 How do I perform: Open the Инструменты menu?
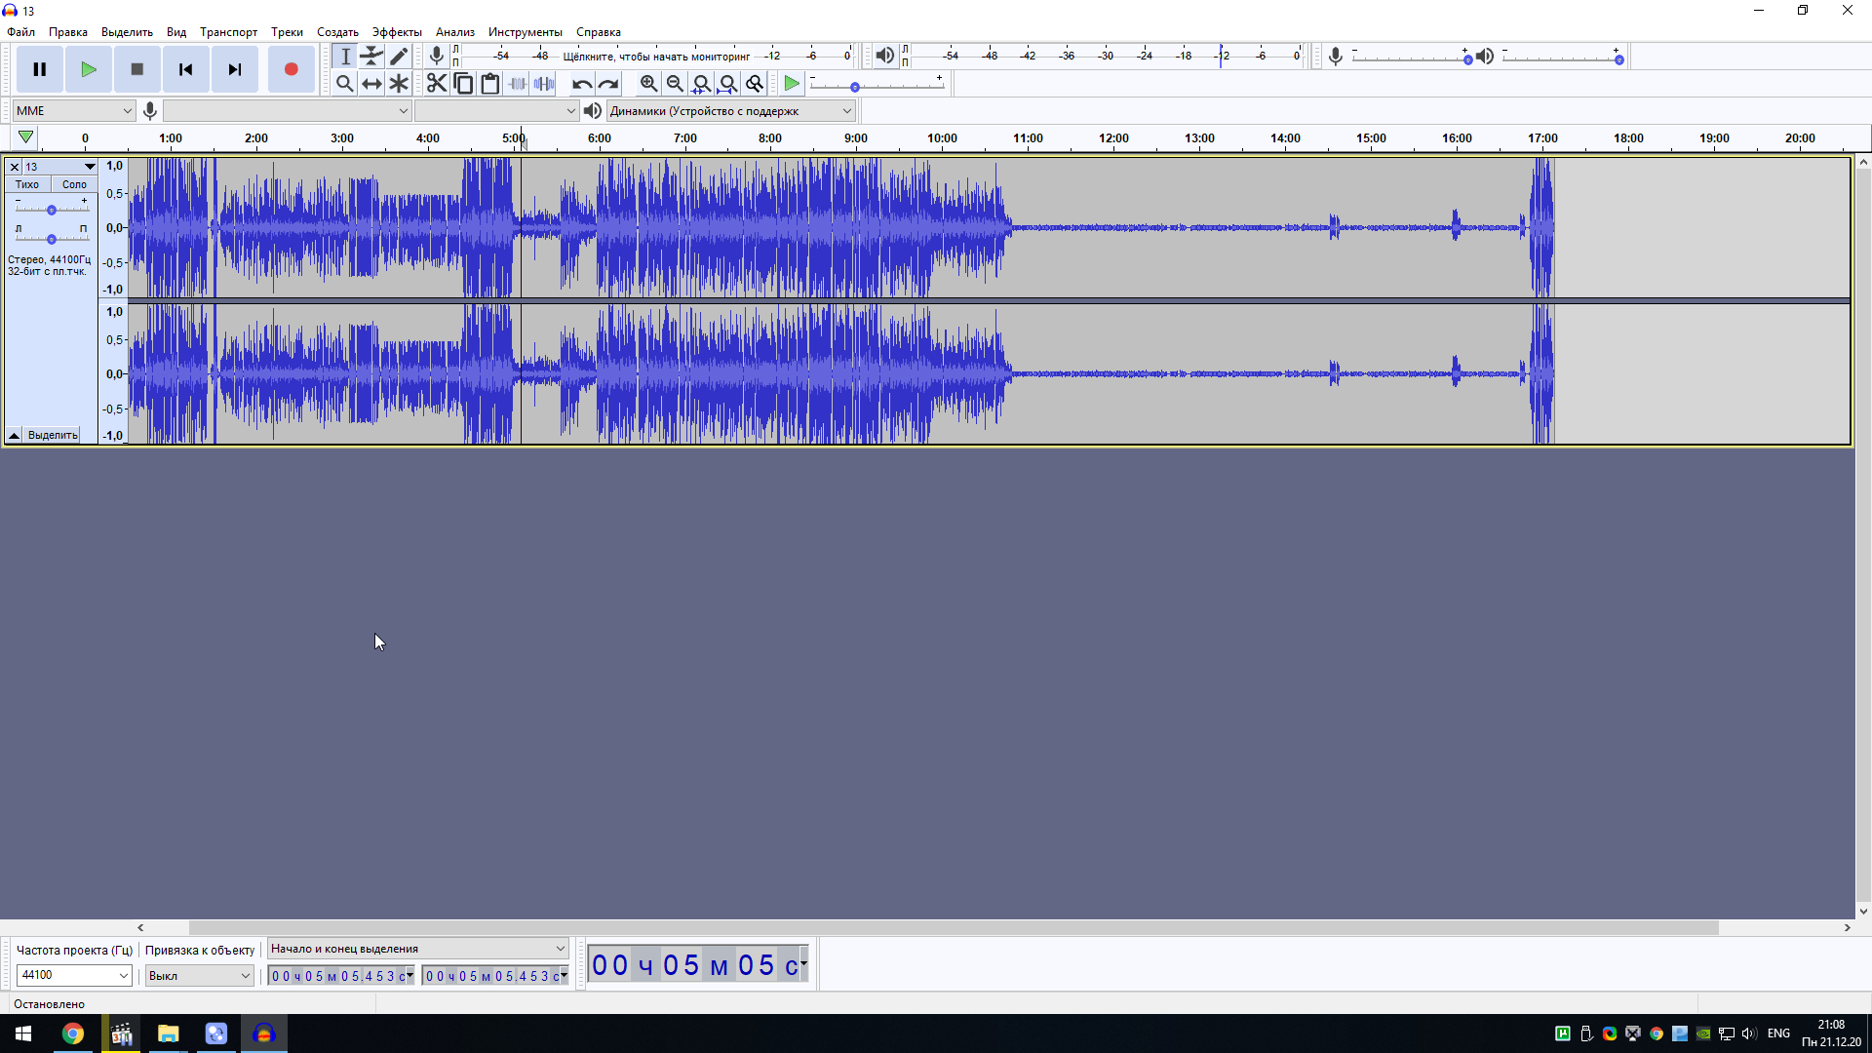point(525,32)
